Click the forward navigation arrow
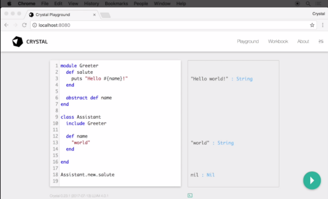This screenshot has height=199, width=328. [15, 25]
